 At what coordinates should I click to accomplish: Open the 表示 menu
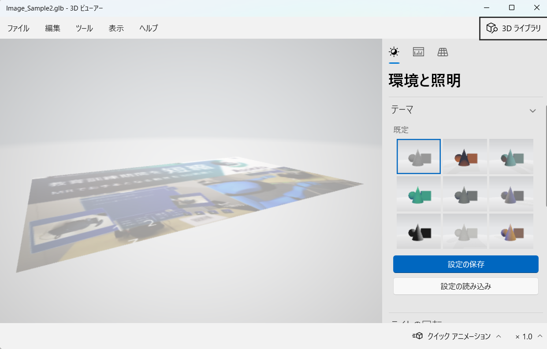pyautogui.click(x=116, y=28)
